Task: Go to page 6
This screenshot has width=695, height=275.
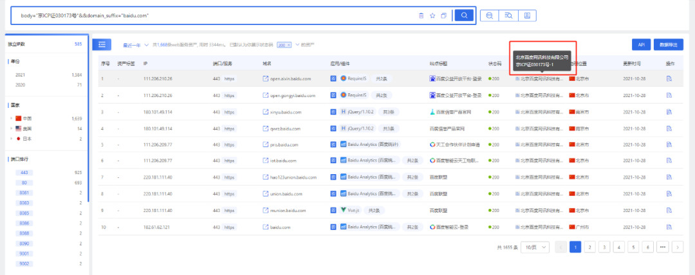Action: pyautogui.click(x=648, y=247)
